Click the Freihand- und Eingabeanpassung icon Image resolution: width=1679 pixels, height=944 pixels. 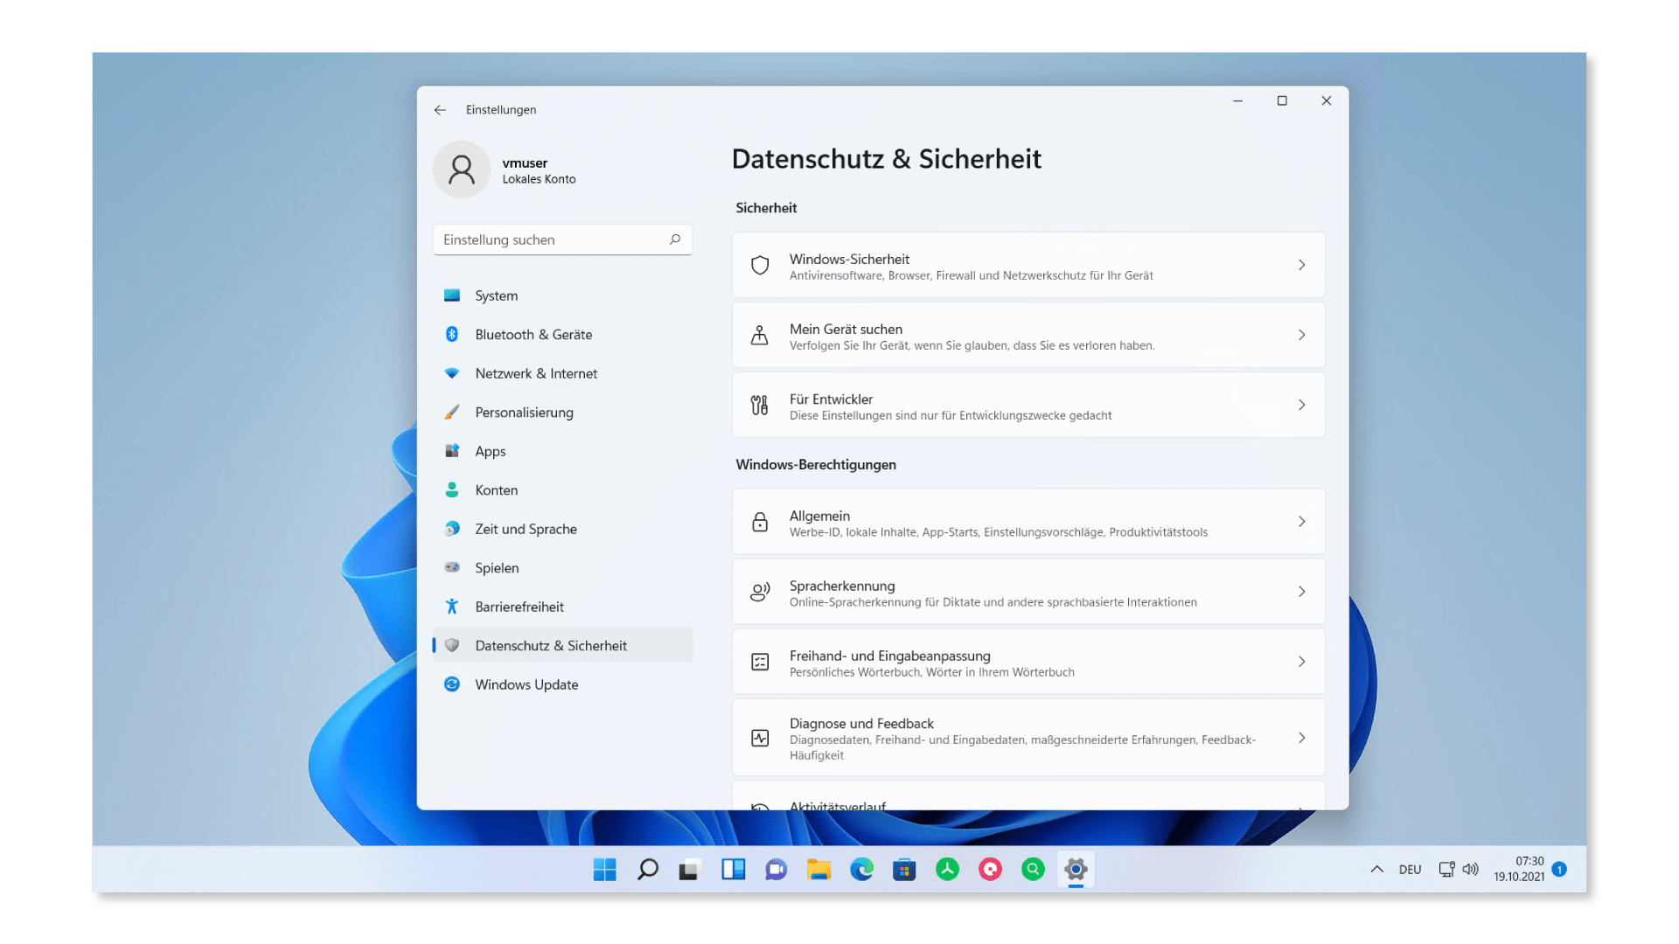pos(760,663)
